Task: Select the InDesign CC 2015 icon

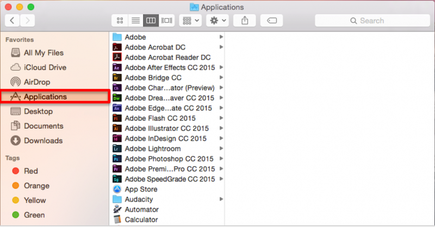Action: click(x=117, y=138)
